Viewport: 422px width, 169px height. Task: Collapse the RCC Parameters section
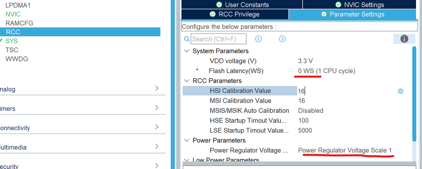(x=186, y=81)
